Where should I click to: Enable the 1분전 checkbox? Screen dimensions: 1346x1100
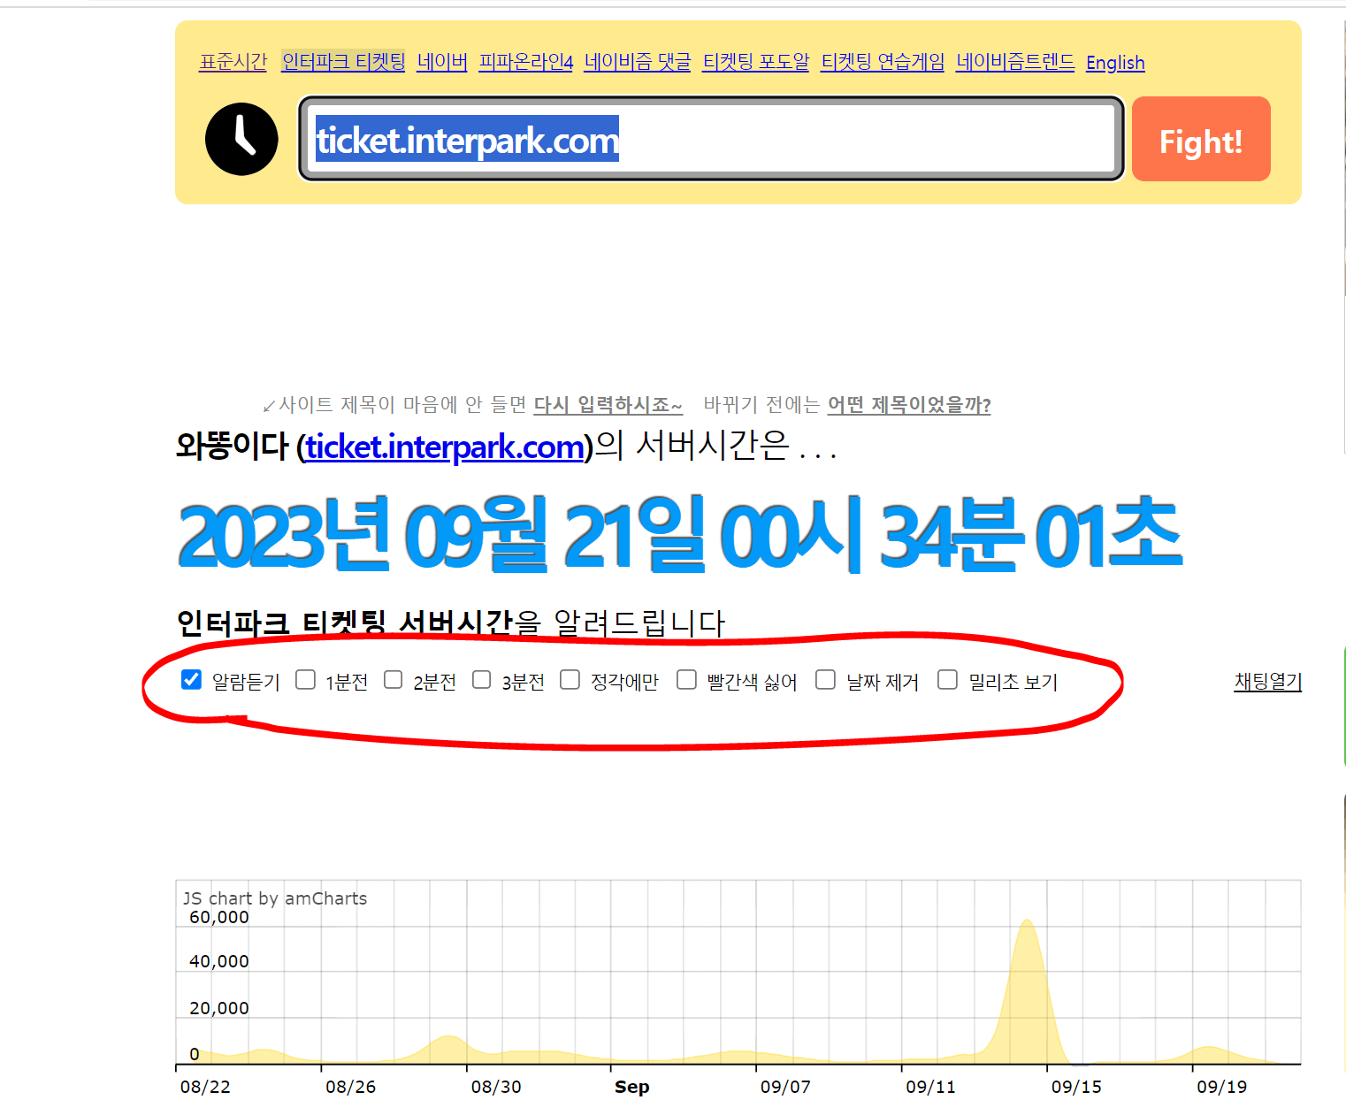tap(305, 679)
